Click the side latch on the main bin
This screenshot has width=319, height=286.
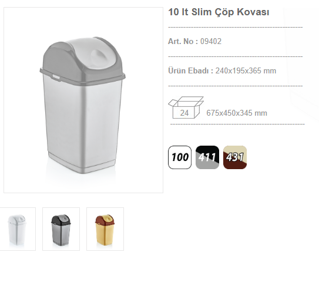click(x=56, y=77)
